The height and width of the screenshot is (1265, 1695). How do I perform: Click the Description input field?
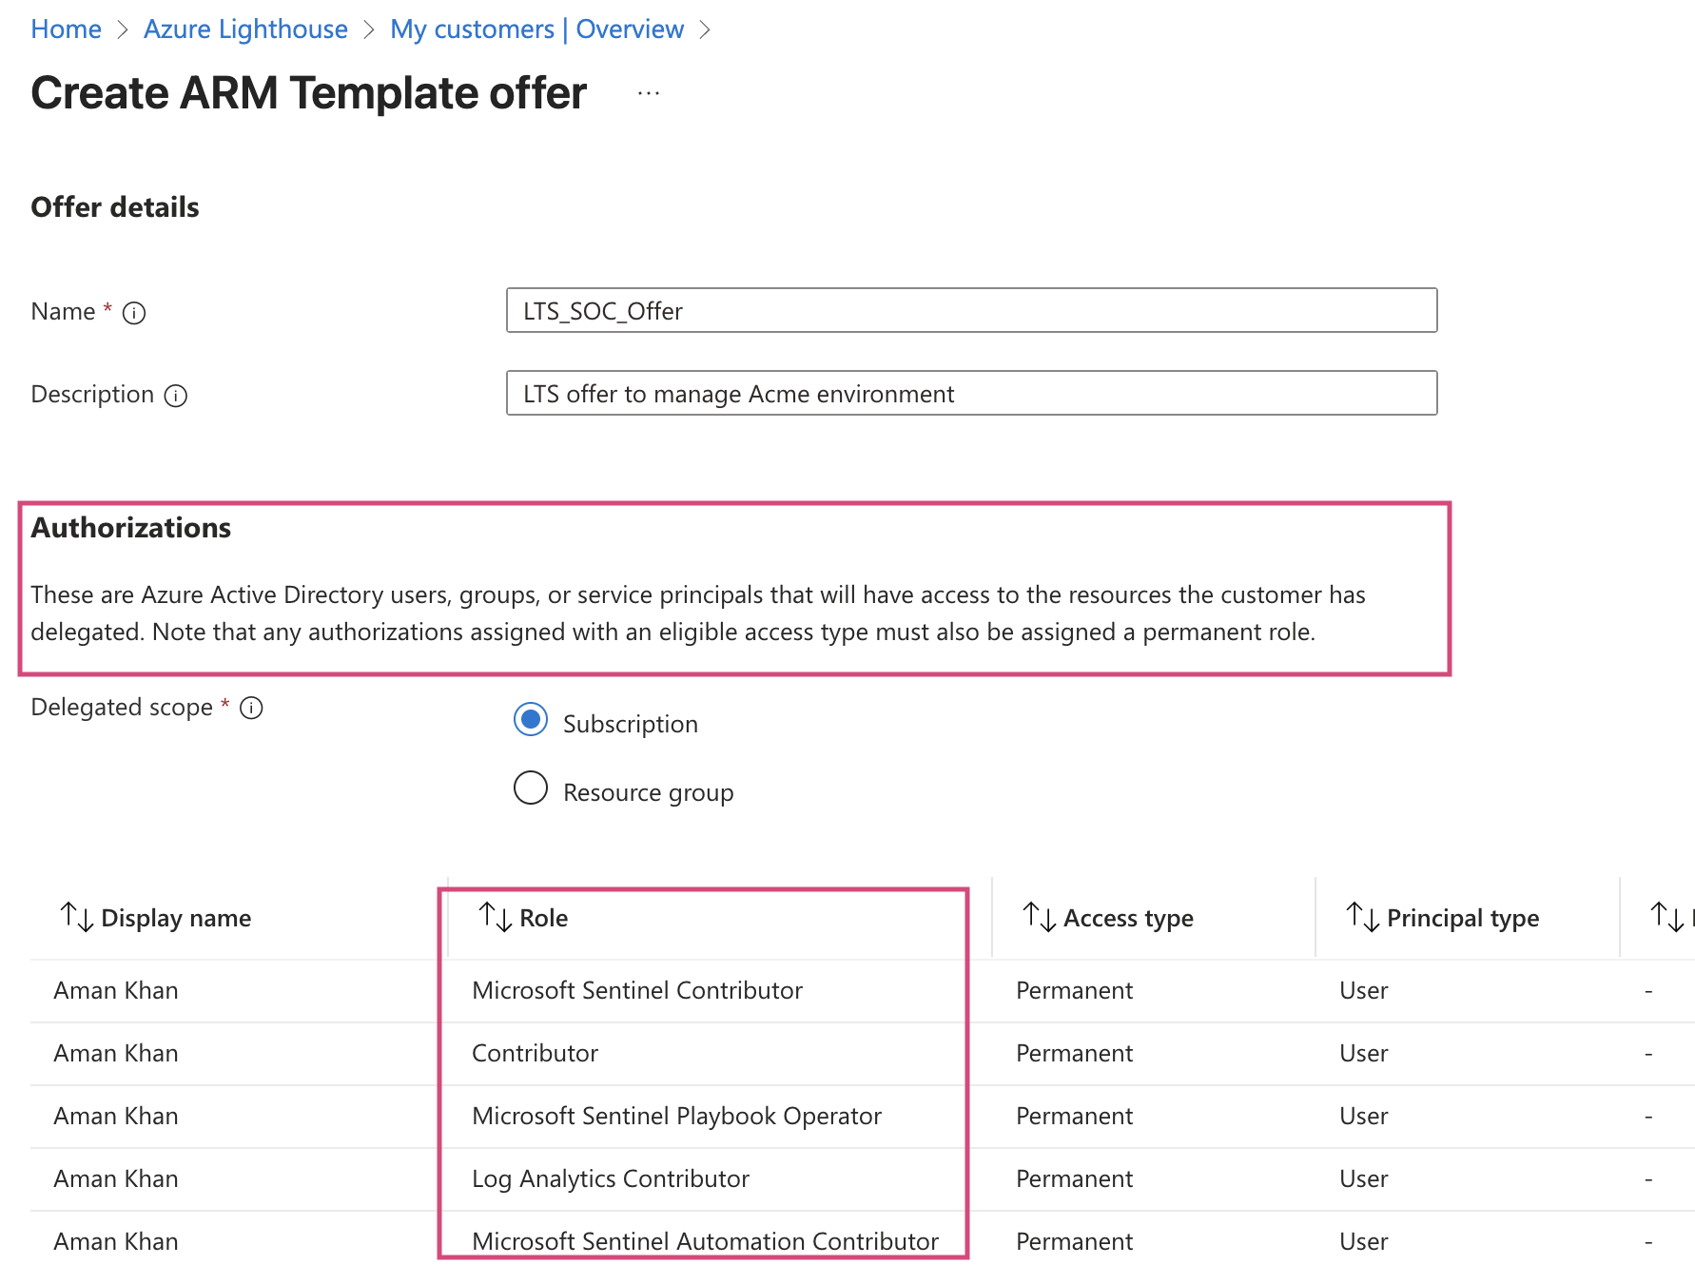(971, 393)
